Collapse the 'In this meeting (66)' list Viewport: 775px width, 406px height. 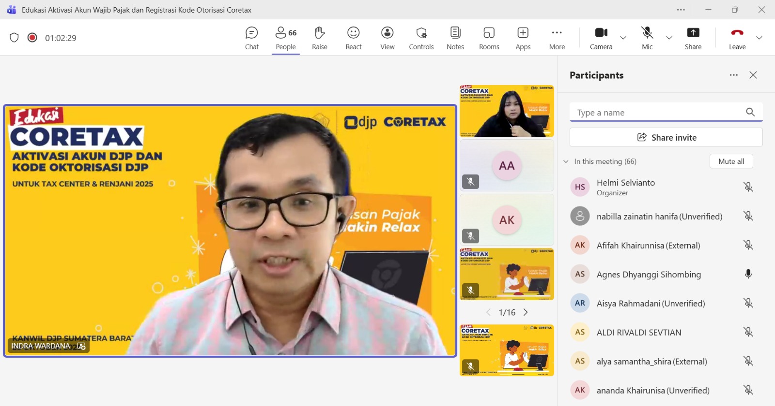[566, 161]
